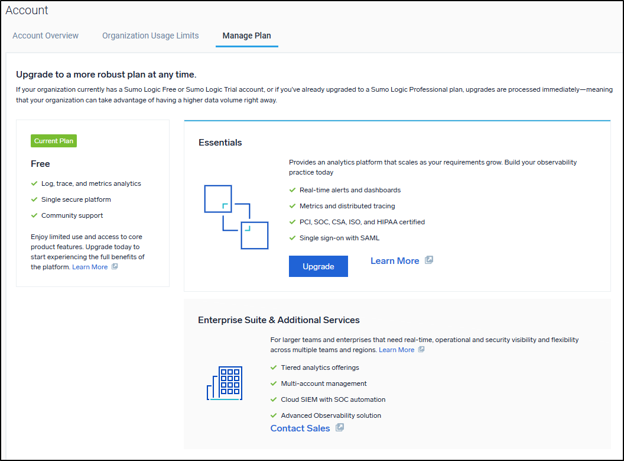Click checkmark next to Community support
Screen dimensions: 624x461
click(34, 215)
